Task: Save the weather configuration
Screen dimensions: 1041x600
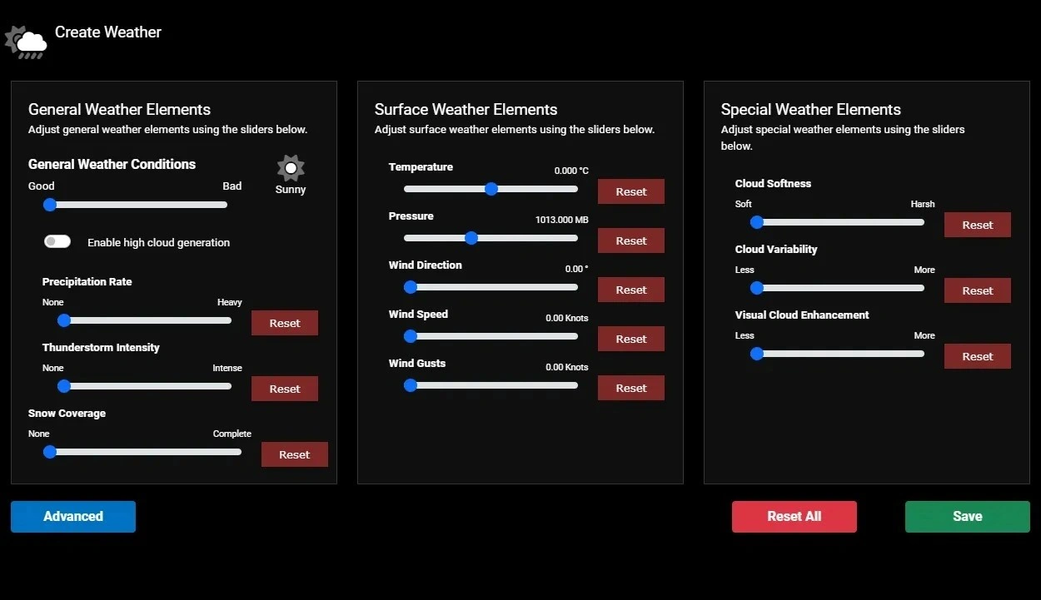Action: [967, 516]
